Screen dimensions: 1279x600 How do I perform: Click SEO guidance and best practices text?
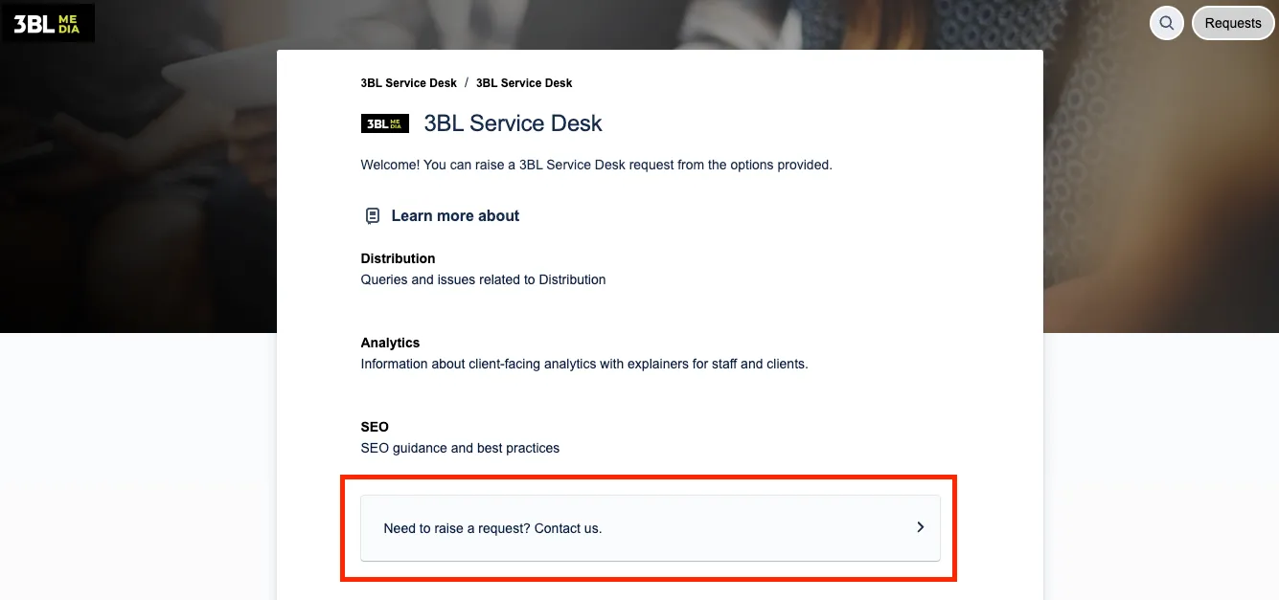460,448
